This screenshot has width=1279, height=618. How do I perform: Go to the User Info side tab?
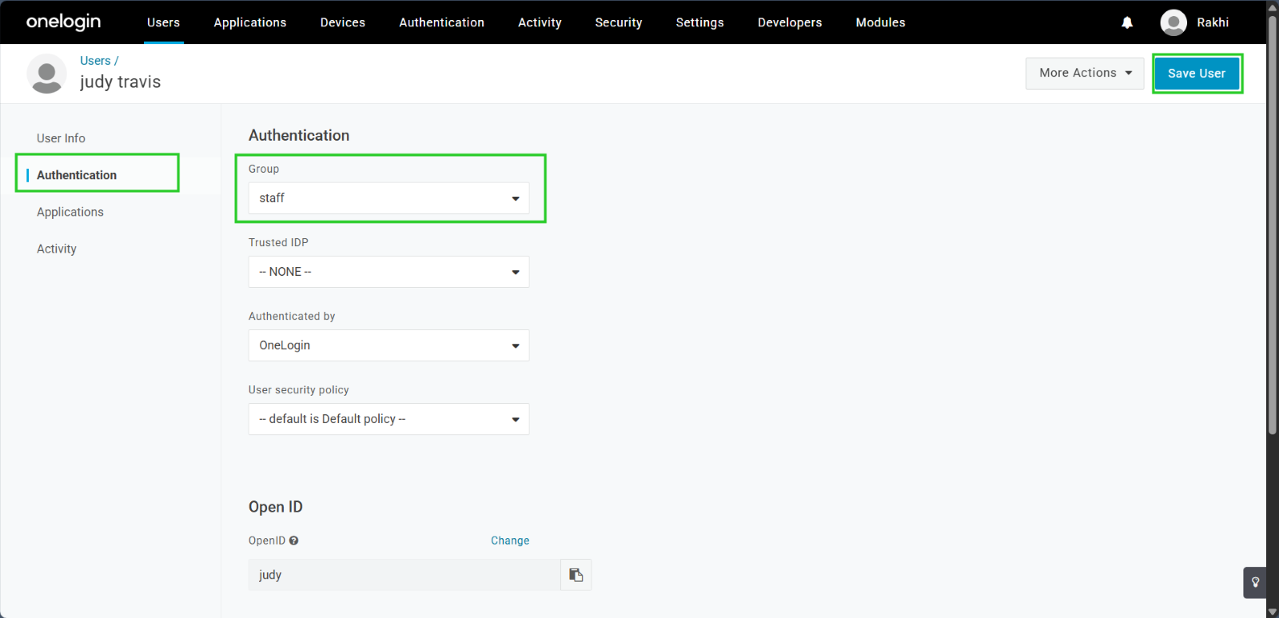coord(61,138)
